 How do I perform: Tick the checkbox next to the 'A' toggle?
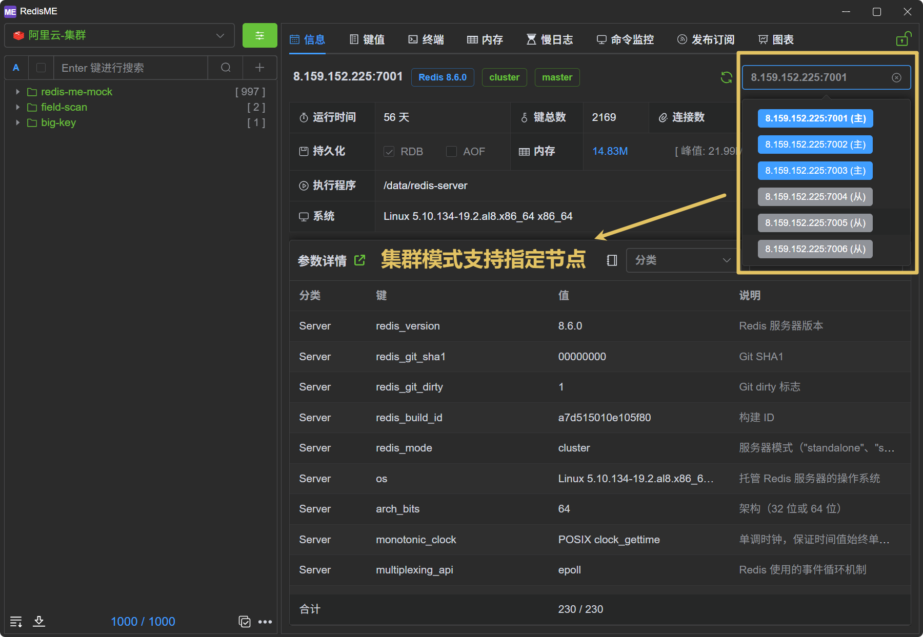41,68
